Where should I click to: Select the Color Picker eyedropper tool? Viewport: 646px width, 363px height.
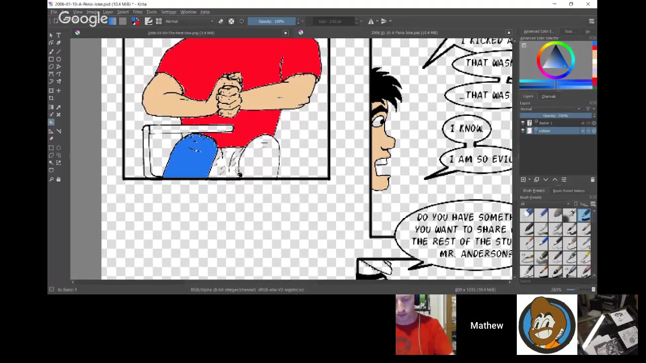point(59,107)
